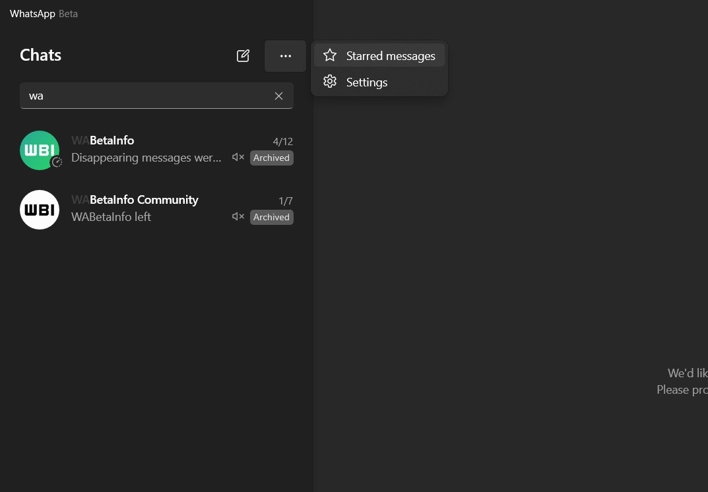Open the WABetaInfo chat by its name
The height and width of the screenshot is (492, 708).
coord(103,140)
